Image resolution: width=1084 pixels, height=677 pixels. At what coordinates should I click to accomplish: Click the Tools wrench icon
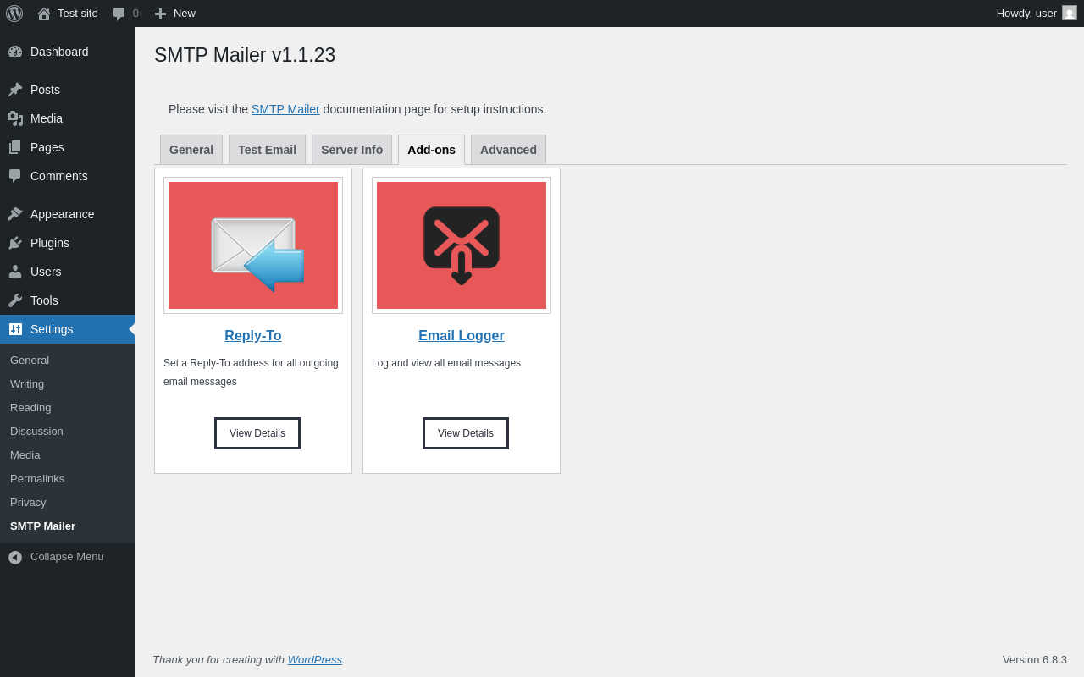[15, 300]
